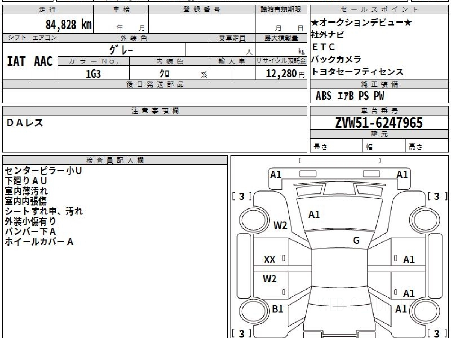This screenshot has width=451, height=338.
Task: Select the 輸入車 header
Action: (x=232, y=61)
